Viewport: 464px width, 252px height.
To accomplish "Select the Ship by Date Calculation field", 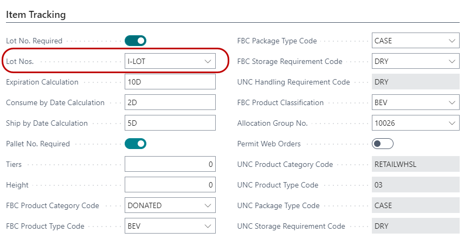I will pos(170,124).
